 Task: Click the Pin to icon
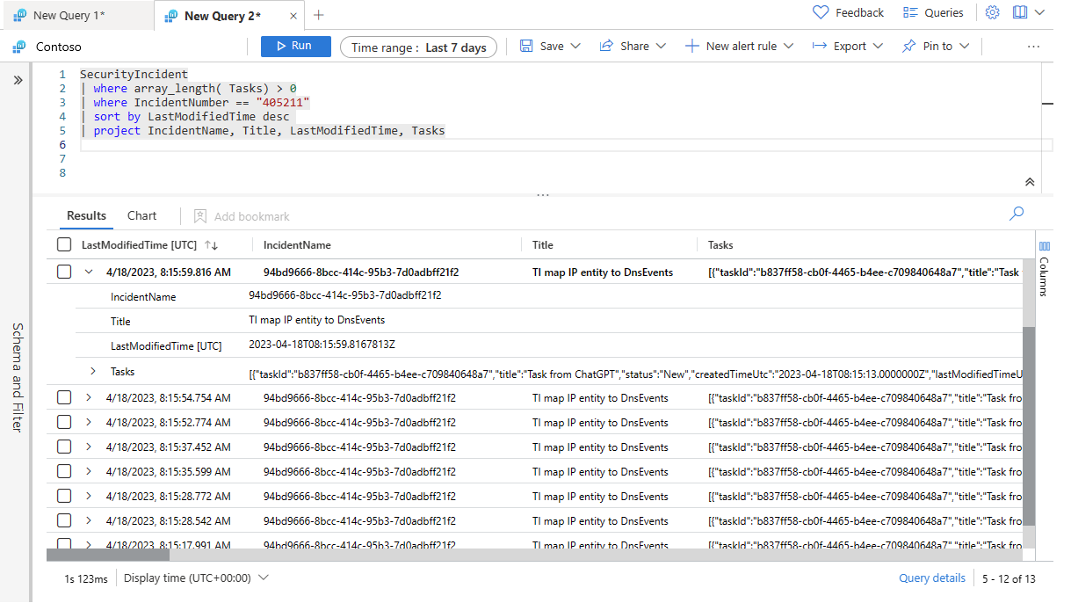(909, 47)
